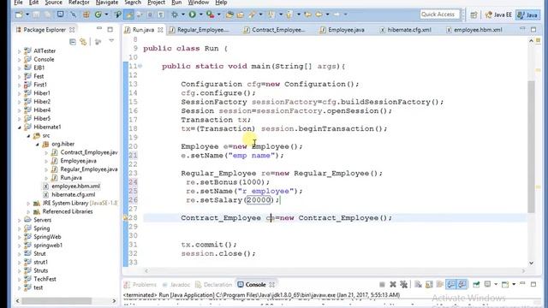Viewport: 548px width, 308px height.
Task: Open the hibernate.cfg.xml editor tab
Action: click(x=405, y=30)
